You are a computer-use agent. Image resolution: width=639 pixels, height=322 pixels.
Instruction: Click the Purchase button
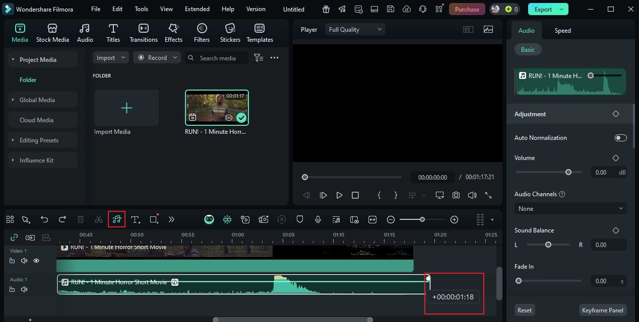point(467,9)
